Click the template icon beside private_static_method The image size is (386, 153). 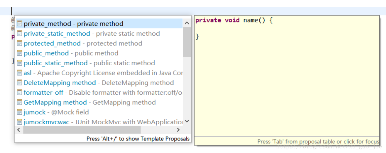(19, 34)
